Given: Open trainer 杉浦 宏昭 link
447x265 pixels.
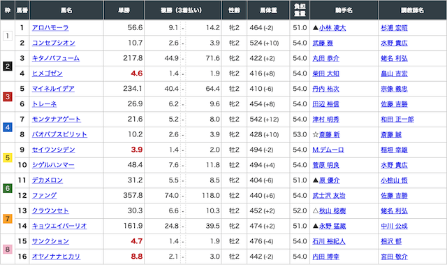Looking at the screenshot, I should pyautogui.click(x=394, y=28).
